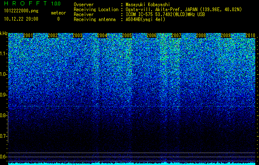Select the Ogata-vill. Akita-Pref. JAPAN location text
The height and width of the screenshot is (165, 259).
click(x=184, y=9)
